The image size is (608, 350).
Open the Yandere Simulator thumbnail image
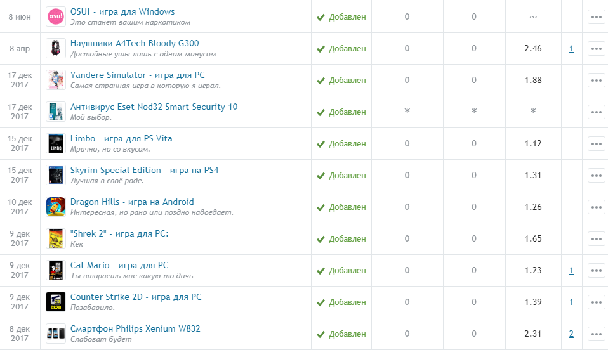(x=55, y=81)
